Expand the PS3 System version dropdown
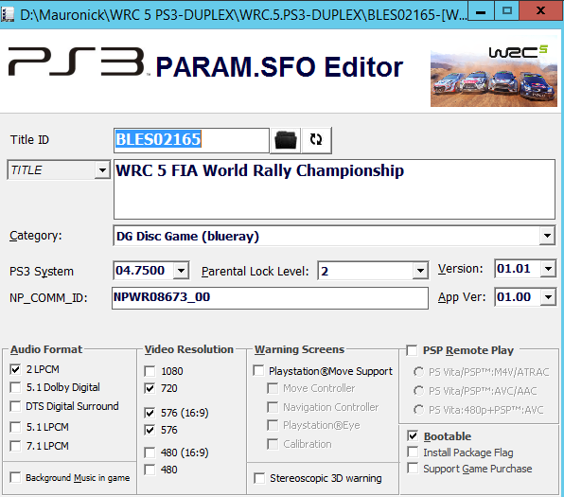This screenshot has height=497, width=564. (x=182, y=270)
